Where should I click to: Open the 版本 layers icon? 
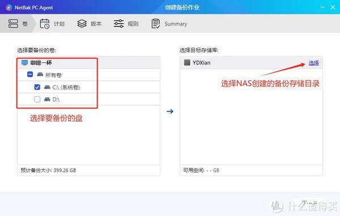pos(82,24)
